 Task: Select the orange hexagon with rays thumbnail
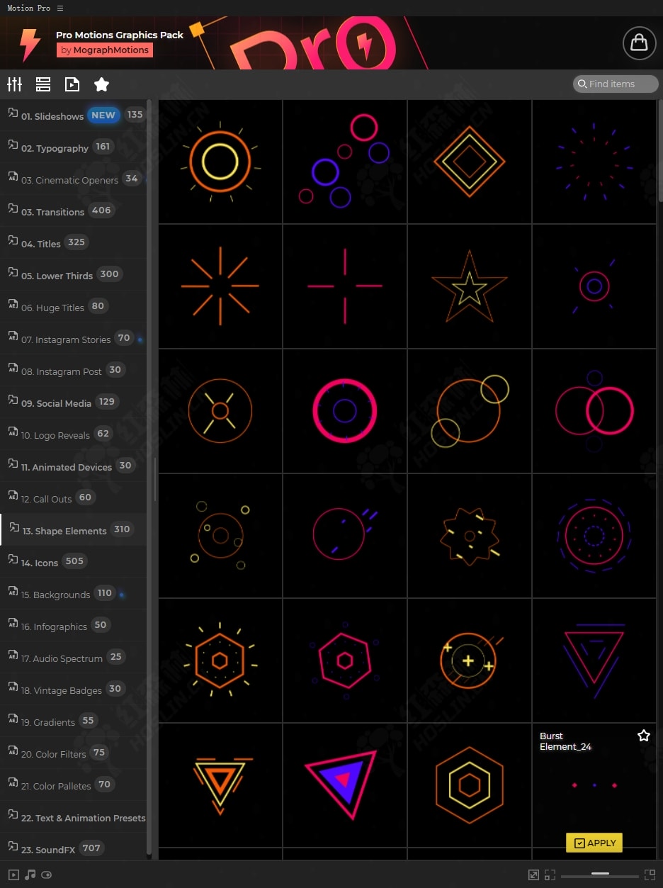pyautogui.click(x=220, y=661)
